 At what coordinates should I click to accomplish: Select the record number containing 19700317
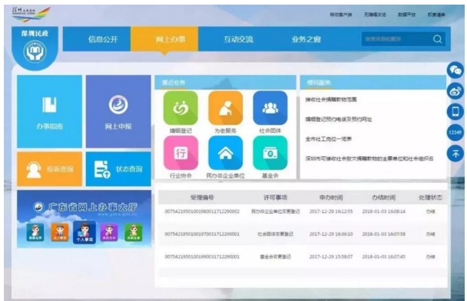(x=202, y=234)
